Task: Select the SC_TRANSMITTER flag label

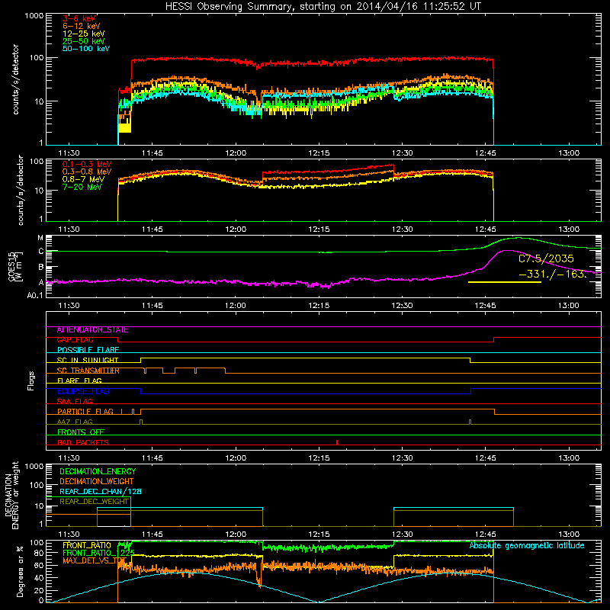Action: 88,371
